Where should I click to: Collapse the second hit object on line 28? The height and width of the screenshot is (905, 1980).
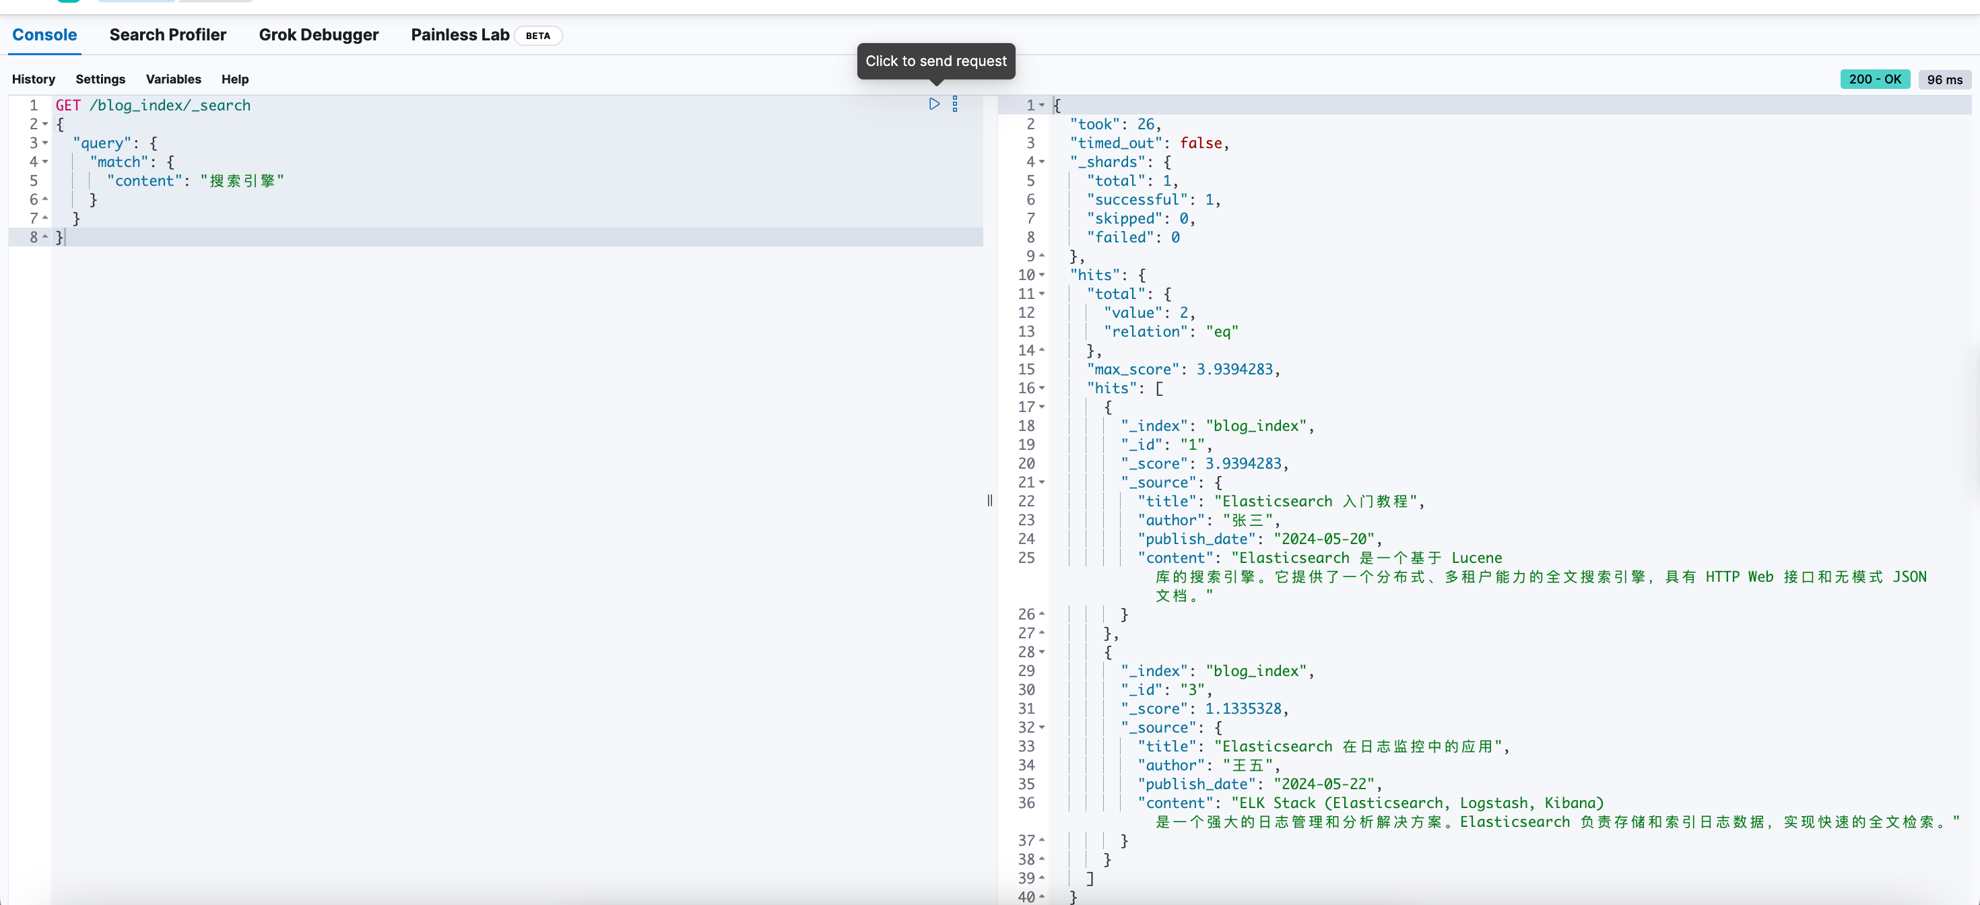click(x=1041, y=652)
